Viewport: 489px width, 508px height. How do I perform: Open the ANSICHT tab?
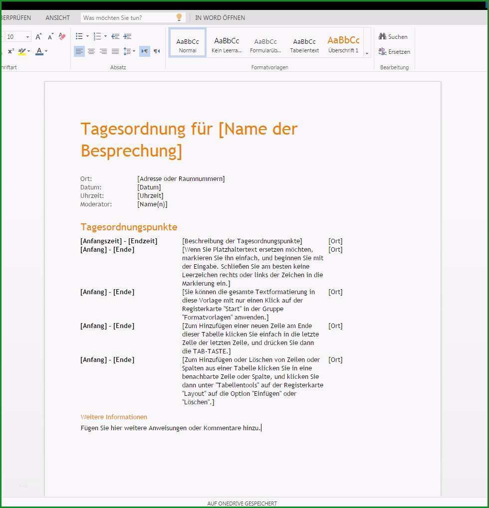pyautogui.click(x=57, y=18)
